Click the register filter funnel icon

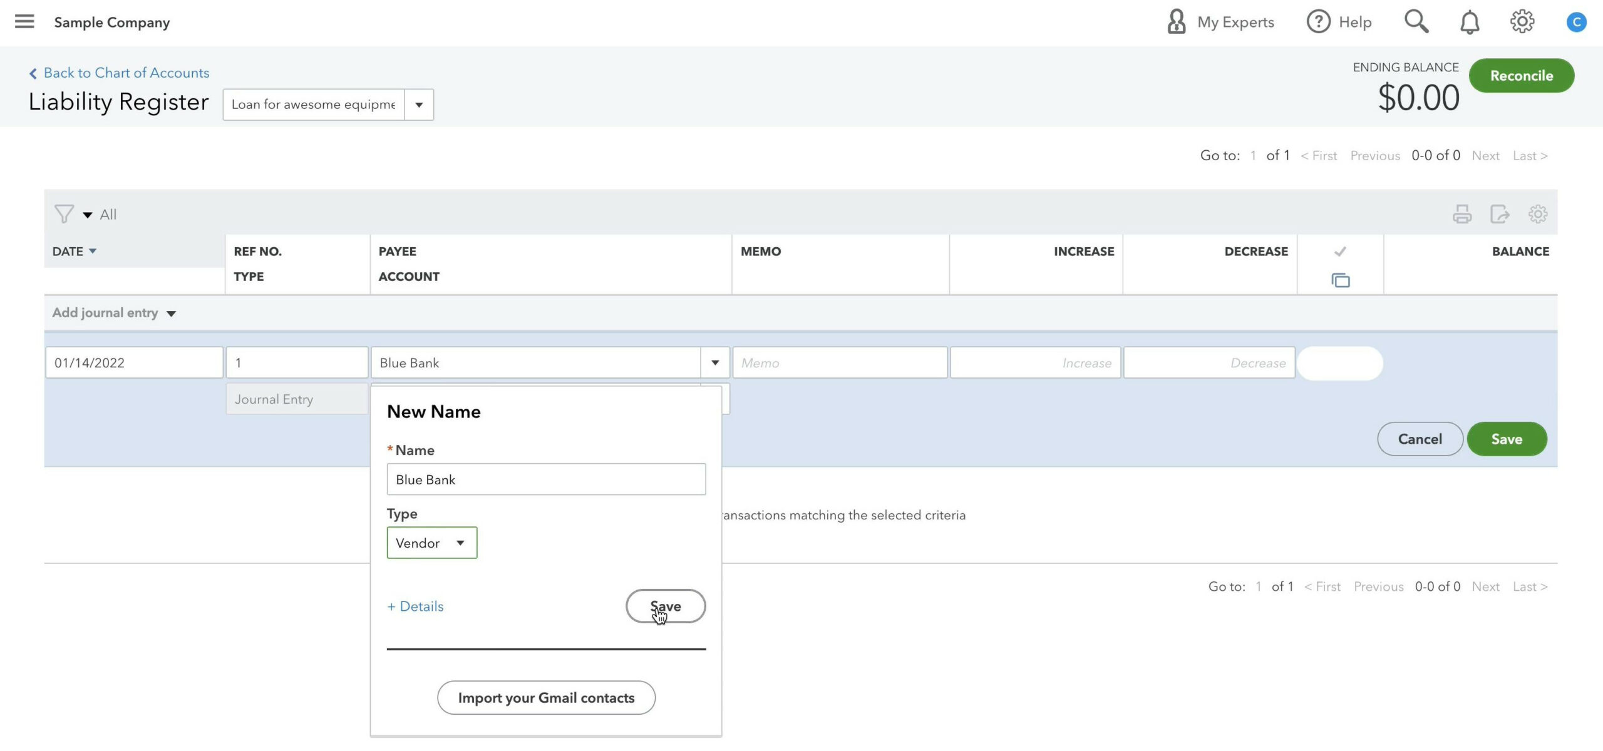(x=64, y=214)
